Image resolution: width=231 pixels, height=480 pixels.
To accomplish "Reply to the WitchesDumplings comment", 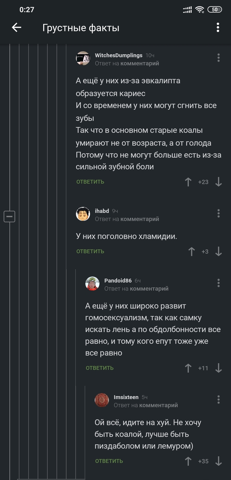I will [x=90, y=182].
